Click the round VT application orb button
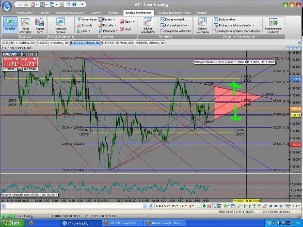303x227 pixels. [x=7, y=6]
